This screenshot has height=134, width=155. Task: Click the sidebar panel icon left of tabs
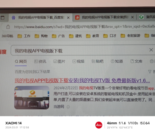pyautogui.click(x=2, y=18)
